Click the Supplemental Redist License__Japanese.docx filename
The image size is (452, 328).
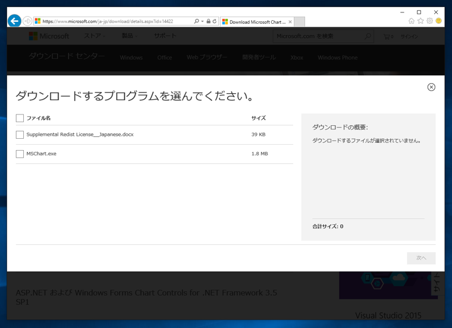pos(80,135)
